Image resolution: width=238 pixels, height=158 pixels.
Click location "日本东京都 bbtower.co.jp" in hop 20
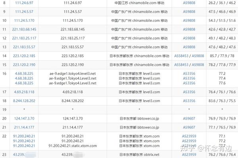pos(139,118)
